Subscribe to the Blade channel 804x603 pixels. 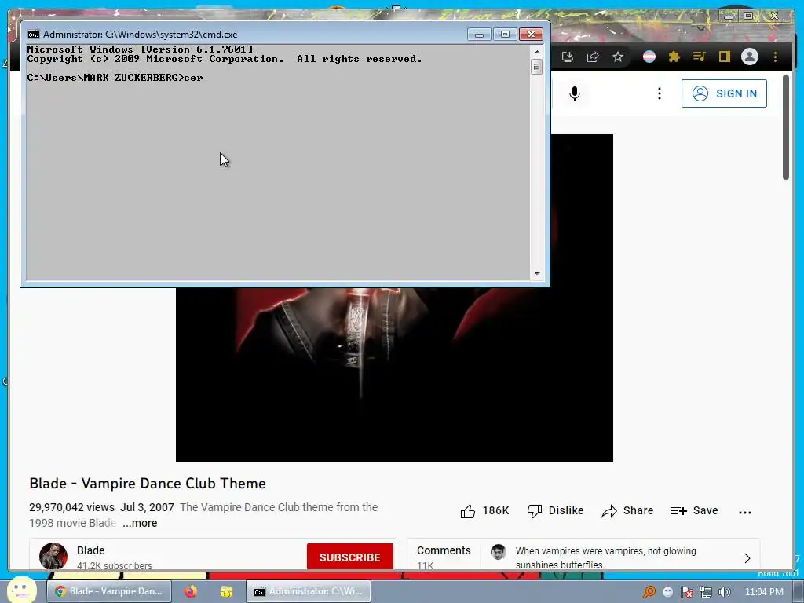349,557
